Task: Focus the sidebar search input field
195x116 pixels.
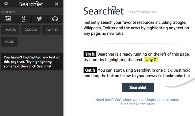Action: pyautogui.click(x=31, y=12)
